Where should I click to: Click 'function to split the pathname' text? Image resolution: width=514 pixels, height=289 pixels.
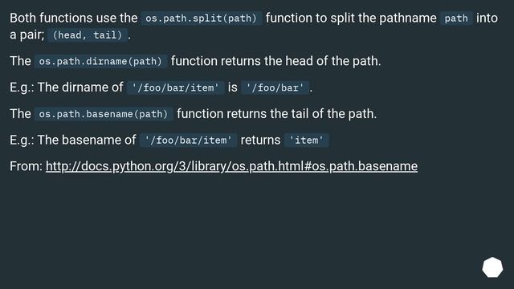pos(351,18)
